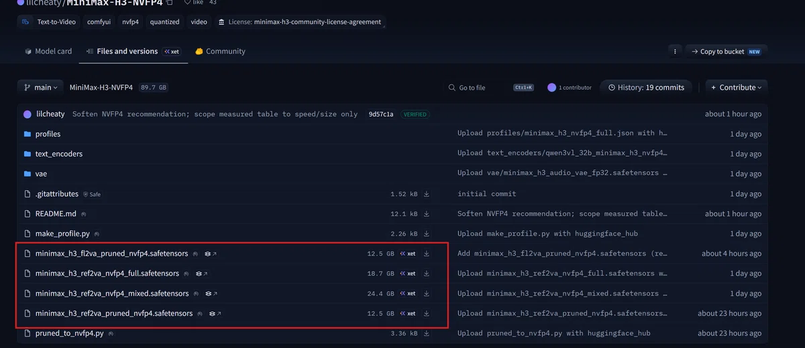Open the three-dot more options menu

coord(675,52)
